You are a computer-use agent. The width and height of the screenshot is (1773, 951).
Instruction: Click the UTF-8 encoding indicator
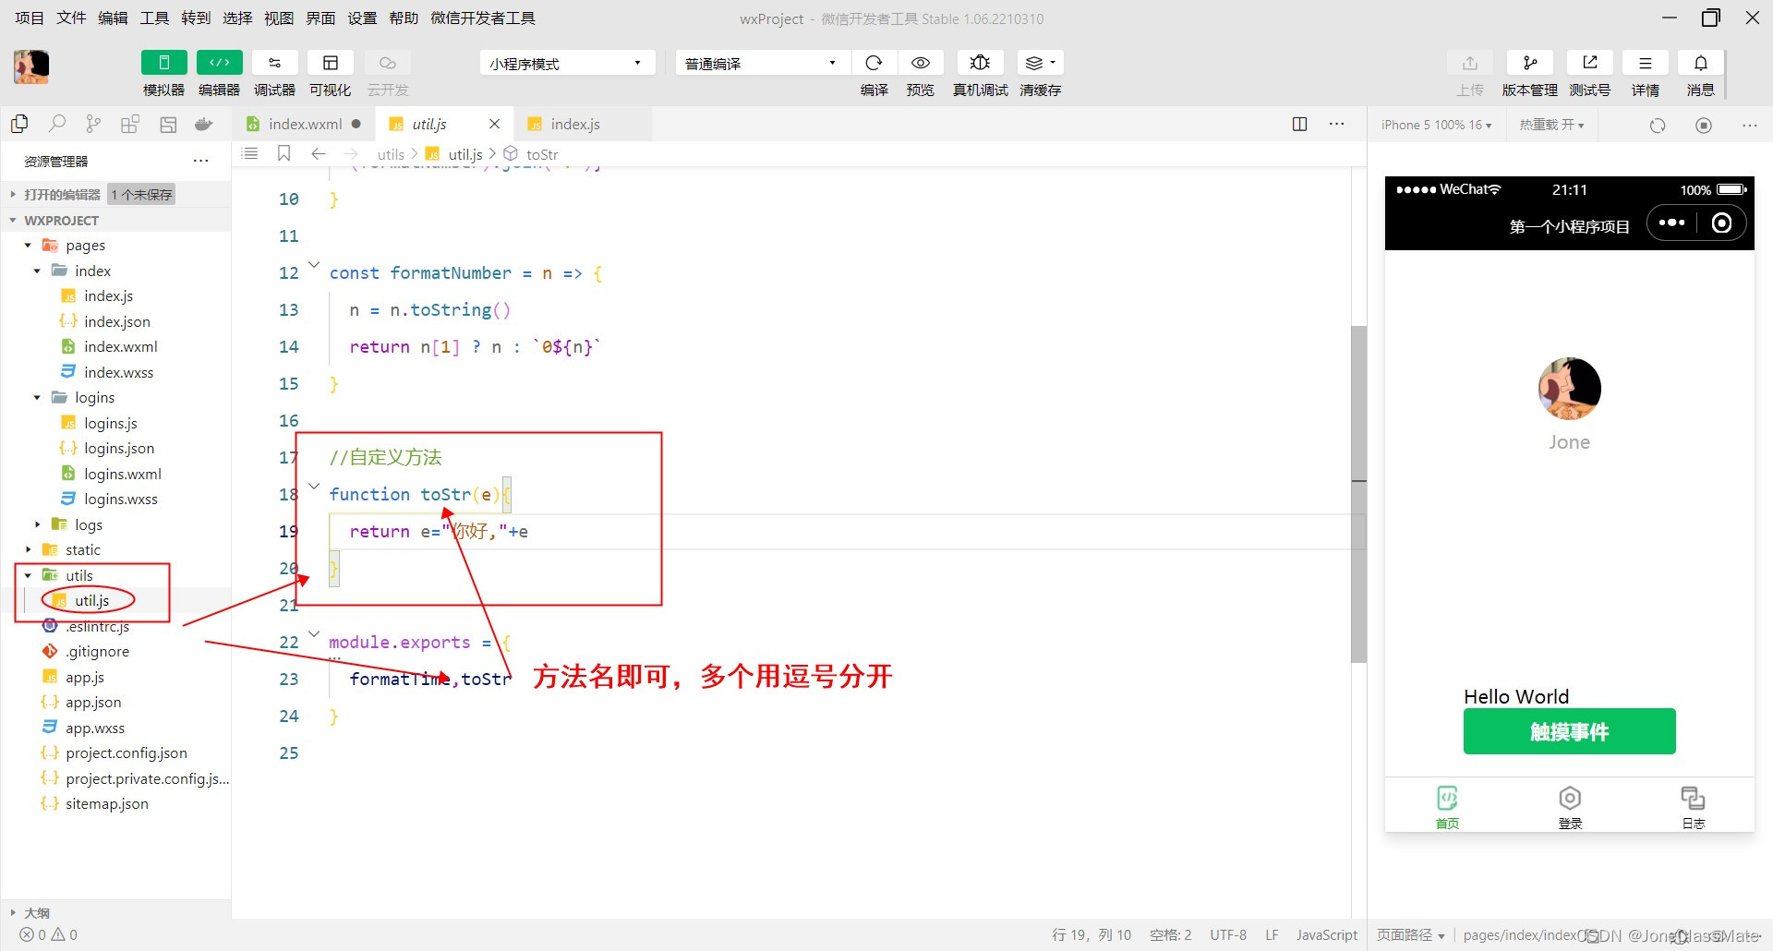pos(1228,934)
